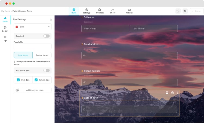Click image icon on Date of birth field
The height and width of the screenshot is (123, 204).
coord(167,93)
